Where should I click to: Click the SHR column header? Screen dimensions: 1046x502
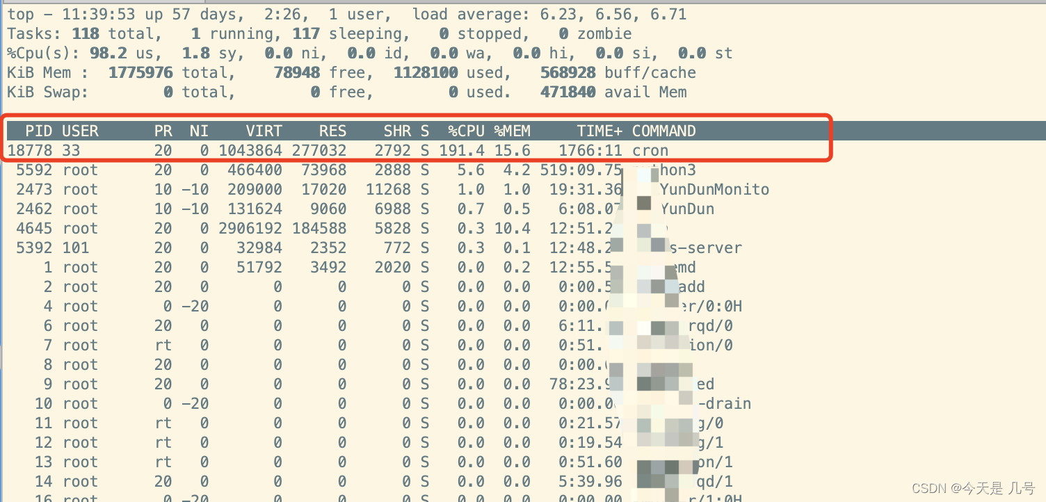(397, 131)
